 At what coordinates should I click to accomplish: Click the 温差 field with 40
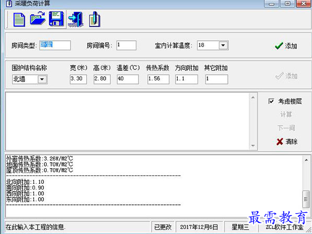coord(128,79)
